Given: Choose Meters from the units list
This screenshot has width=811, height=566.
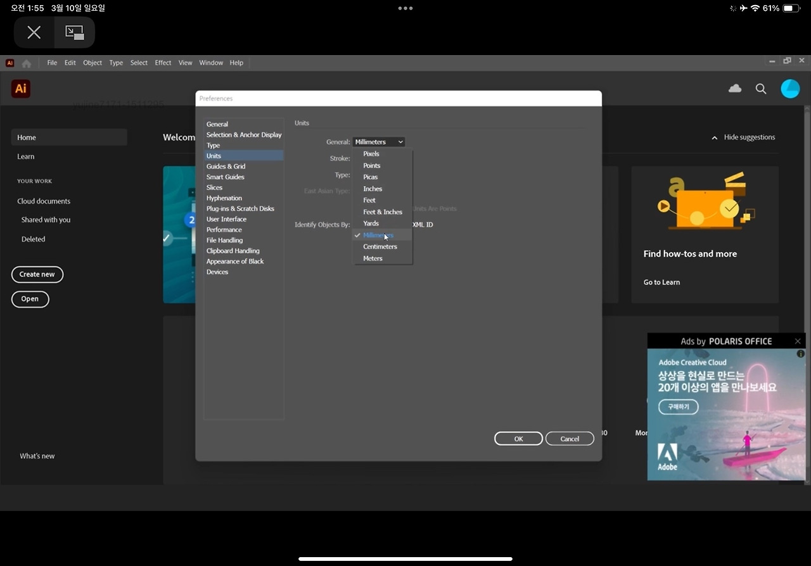Looking at the screenshot, I should tap(383, 258).
